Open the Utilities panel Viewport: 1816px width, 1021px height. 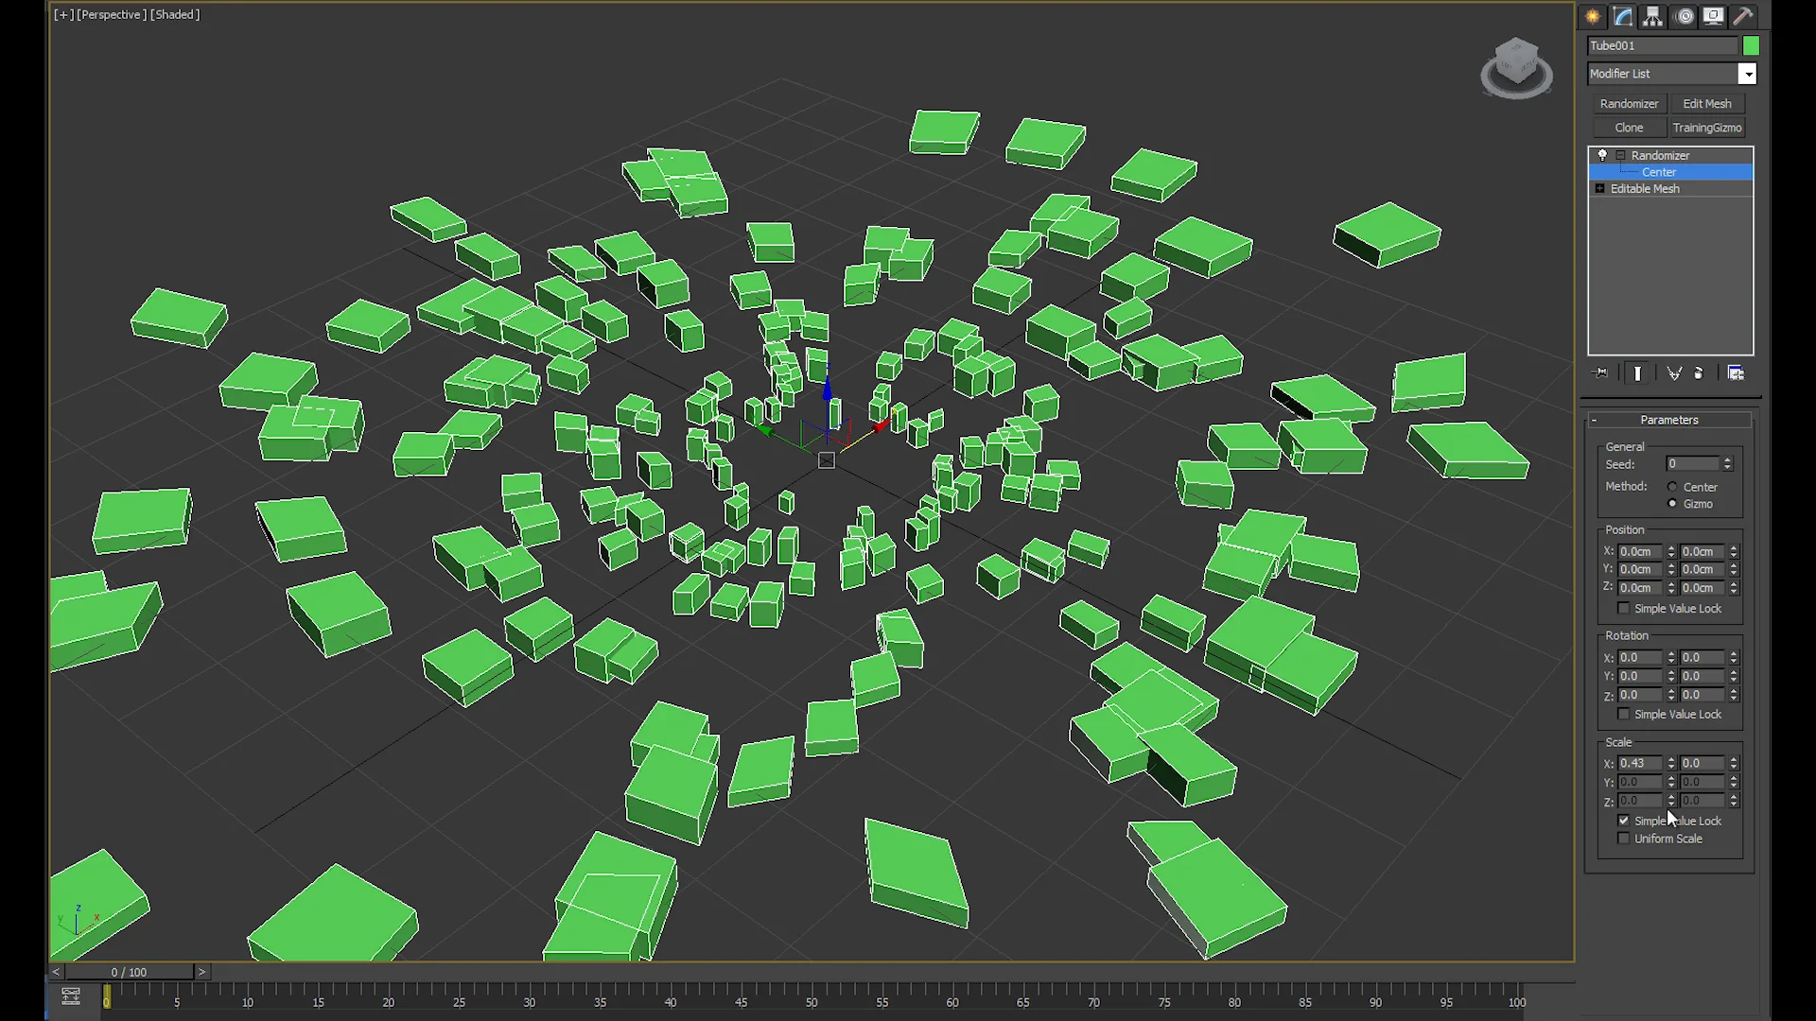1744,16
